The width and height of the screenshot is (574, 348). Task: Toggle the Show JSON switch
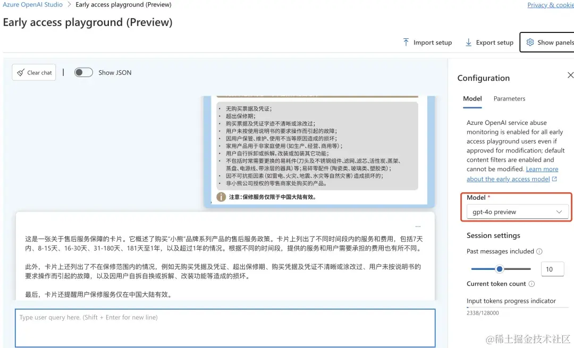coord(83,72)
